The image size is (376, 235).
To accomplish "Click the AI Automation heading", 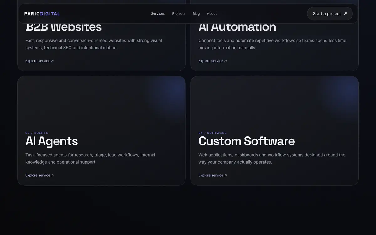I will click(237, 27).
